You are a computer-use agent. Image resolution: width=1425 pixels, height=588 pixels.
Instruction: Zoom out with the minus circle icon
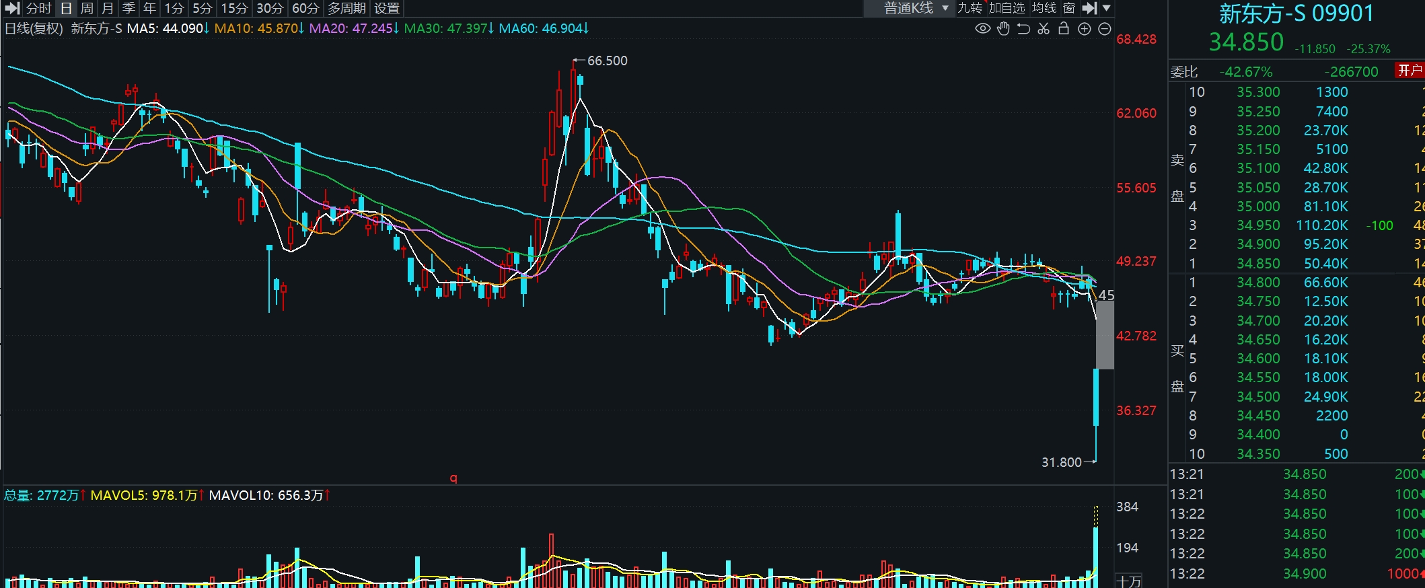click(x=1105, y=28)
